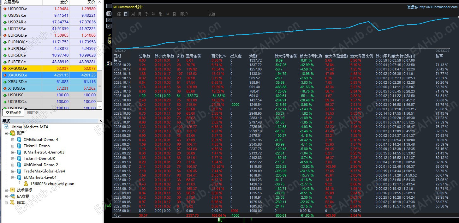Collapse the ECMarkets-Live04 account node

point(13,178)
